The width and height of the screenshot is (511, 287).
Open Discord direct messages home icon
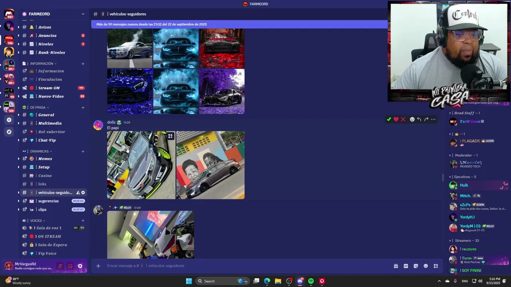click(9, 14)
